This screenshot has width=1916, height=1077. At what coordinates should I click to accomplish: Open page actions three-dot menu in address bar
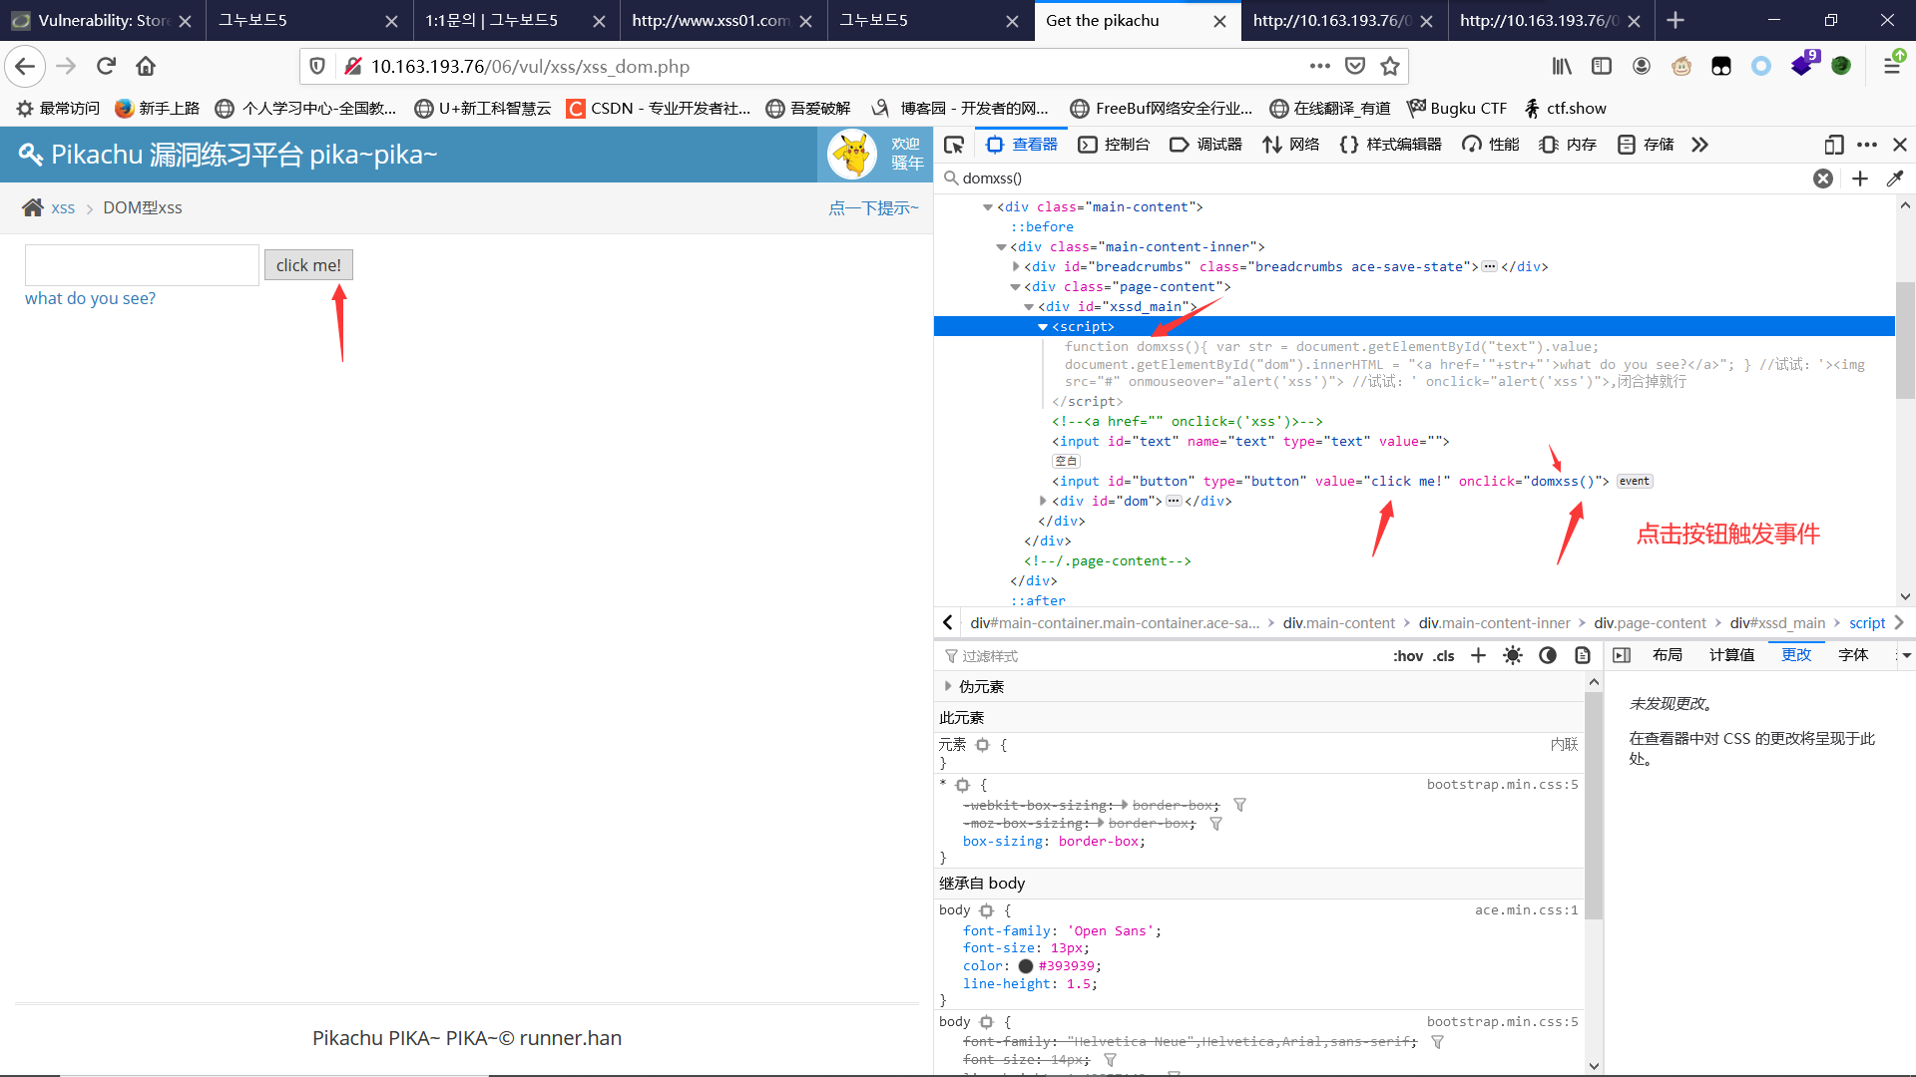[1319, 66]
